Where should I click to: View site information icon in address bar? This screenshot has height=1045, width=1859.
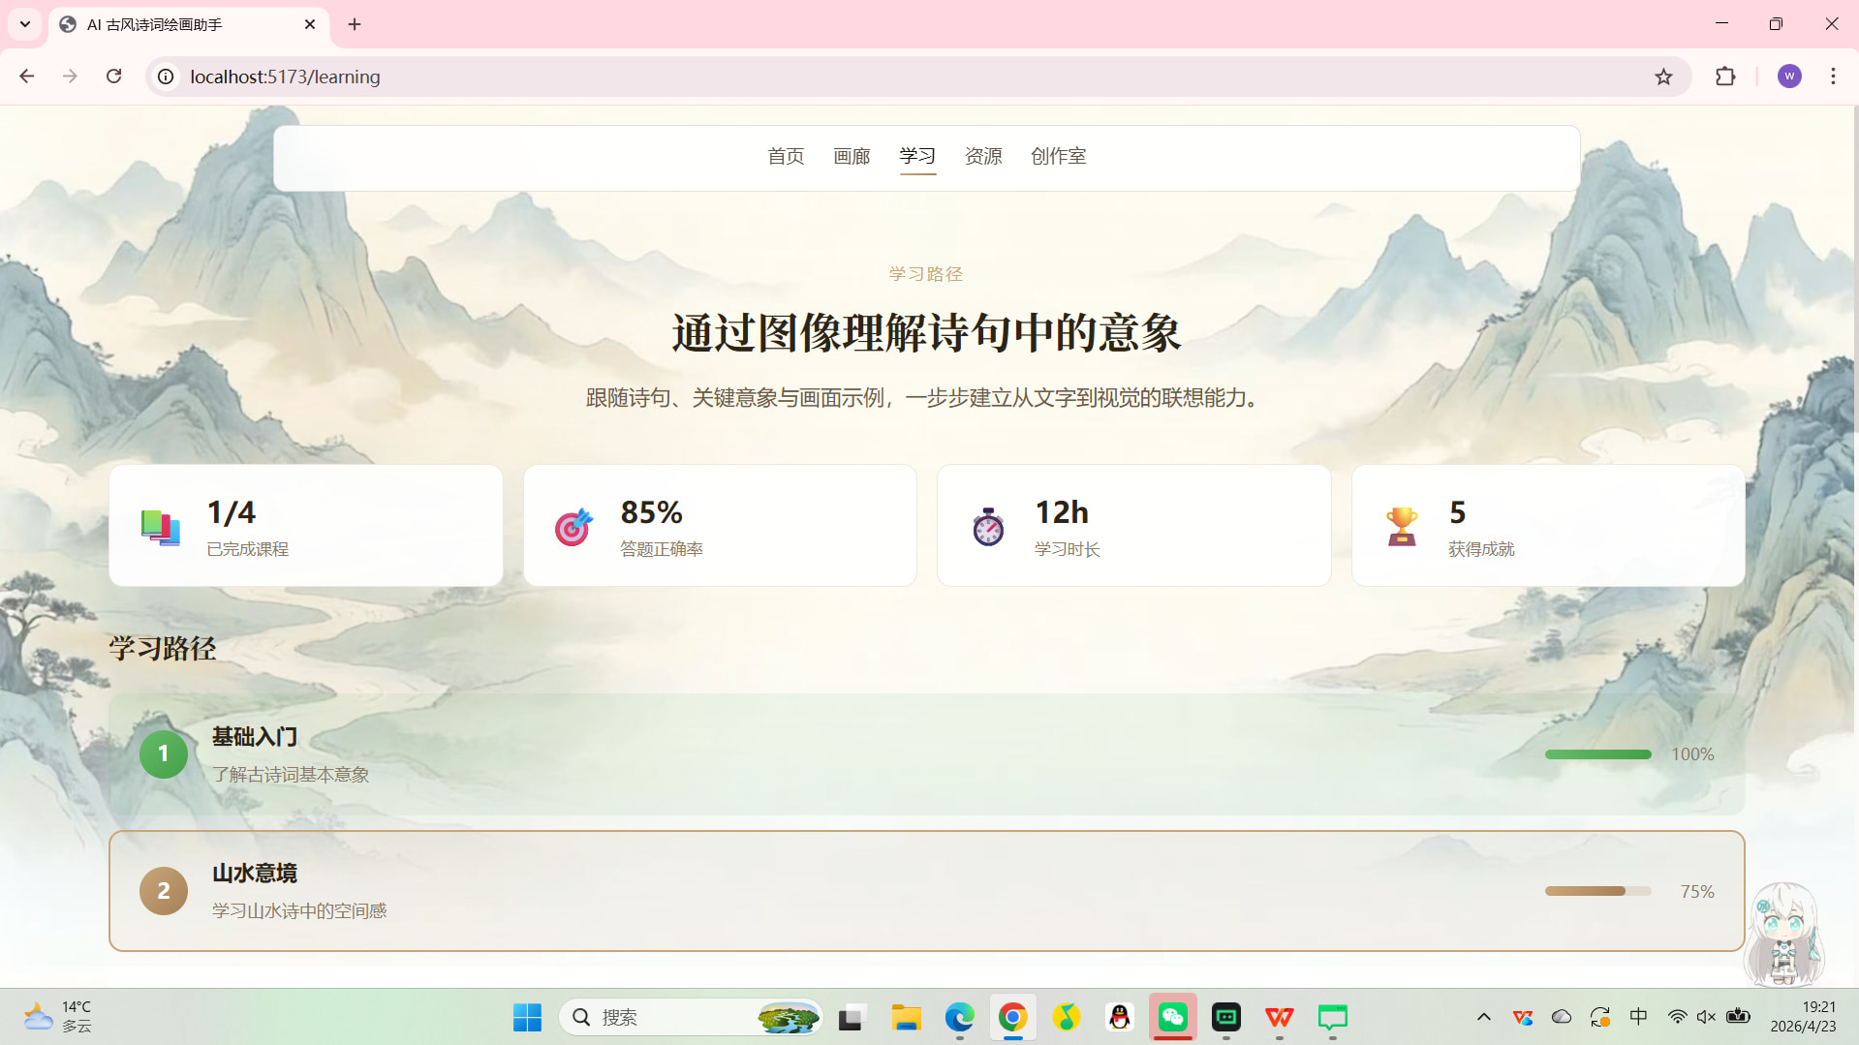point(167,77)
